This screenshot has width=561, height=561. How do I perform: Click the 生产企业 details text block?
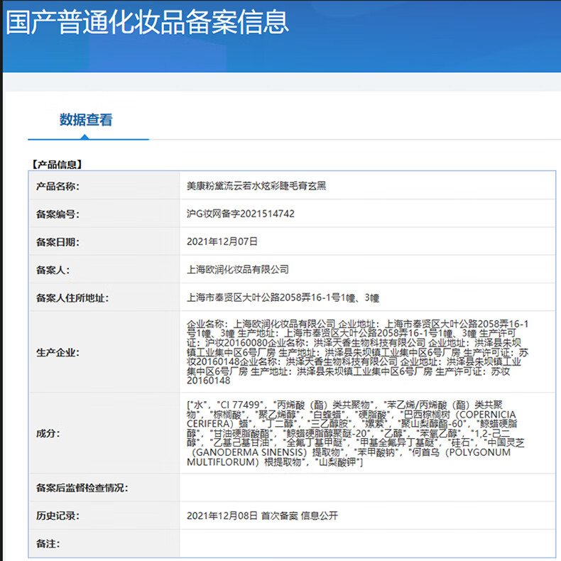pyautogui.click(x=357, y=352)
